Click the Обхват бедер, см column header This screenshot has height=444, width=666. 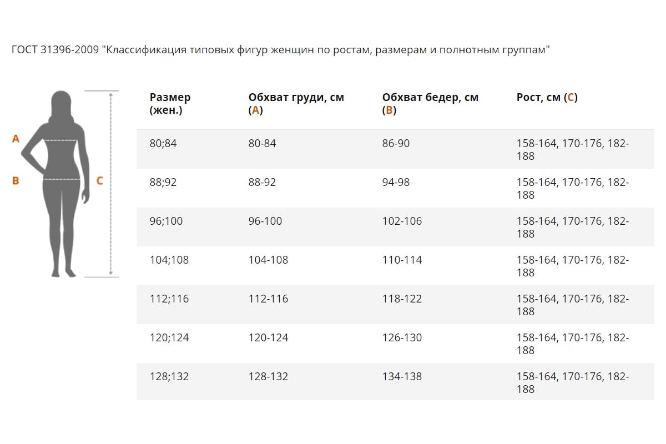tap(430, 103)
